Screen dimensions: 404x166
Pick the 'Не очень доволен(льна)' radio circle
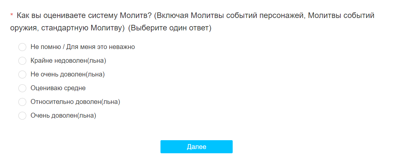pyautogui.click(x=22, y=75)
